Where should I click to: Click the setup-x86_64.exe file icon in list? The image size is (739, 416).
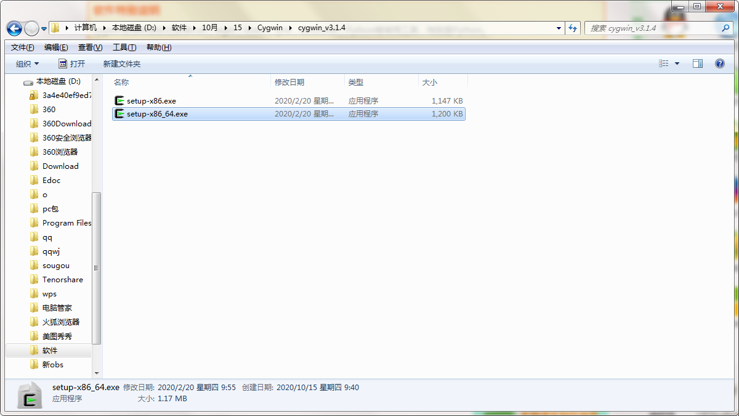(120, 114)
